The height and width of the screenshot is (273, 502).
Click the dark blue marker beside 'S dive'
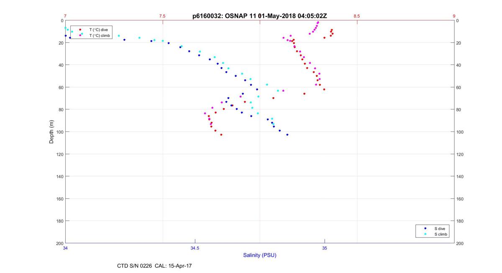[425, 229]
